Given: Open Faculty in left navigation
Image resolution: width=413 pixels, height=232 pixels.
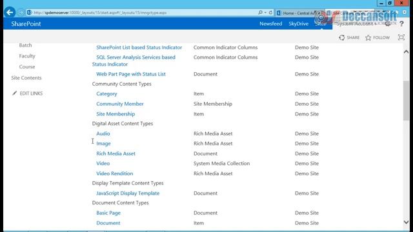Looking at the screenshot, I should pyautogui.click(x=27, y=56).
